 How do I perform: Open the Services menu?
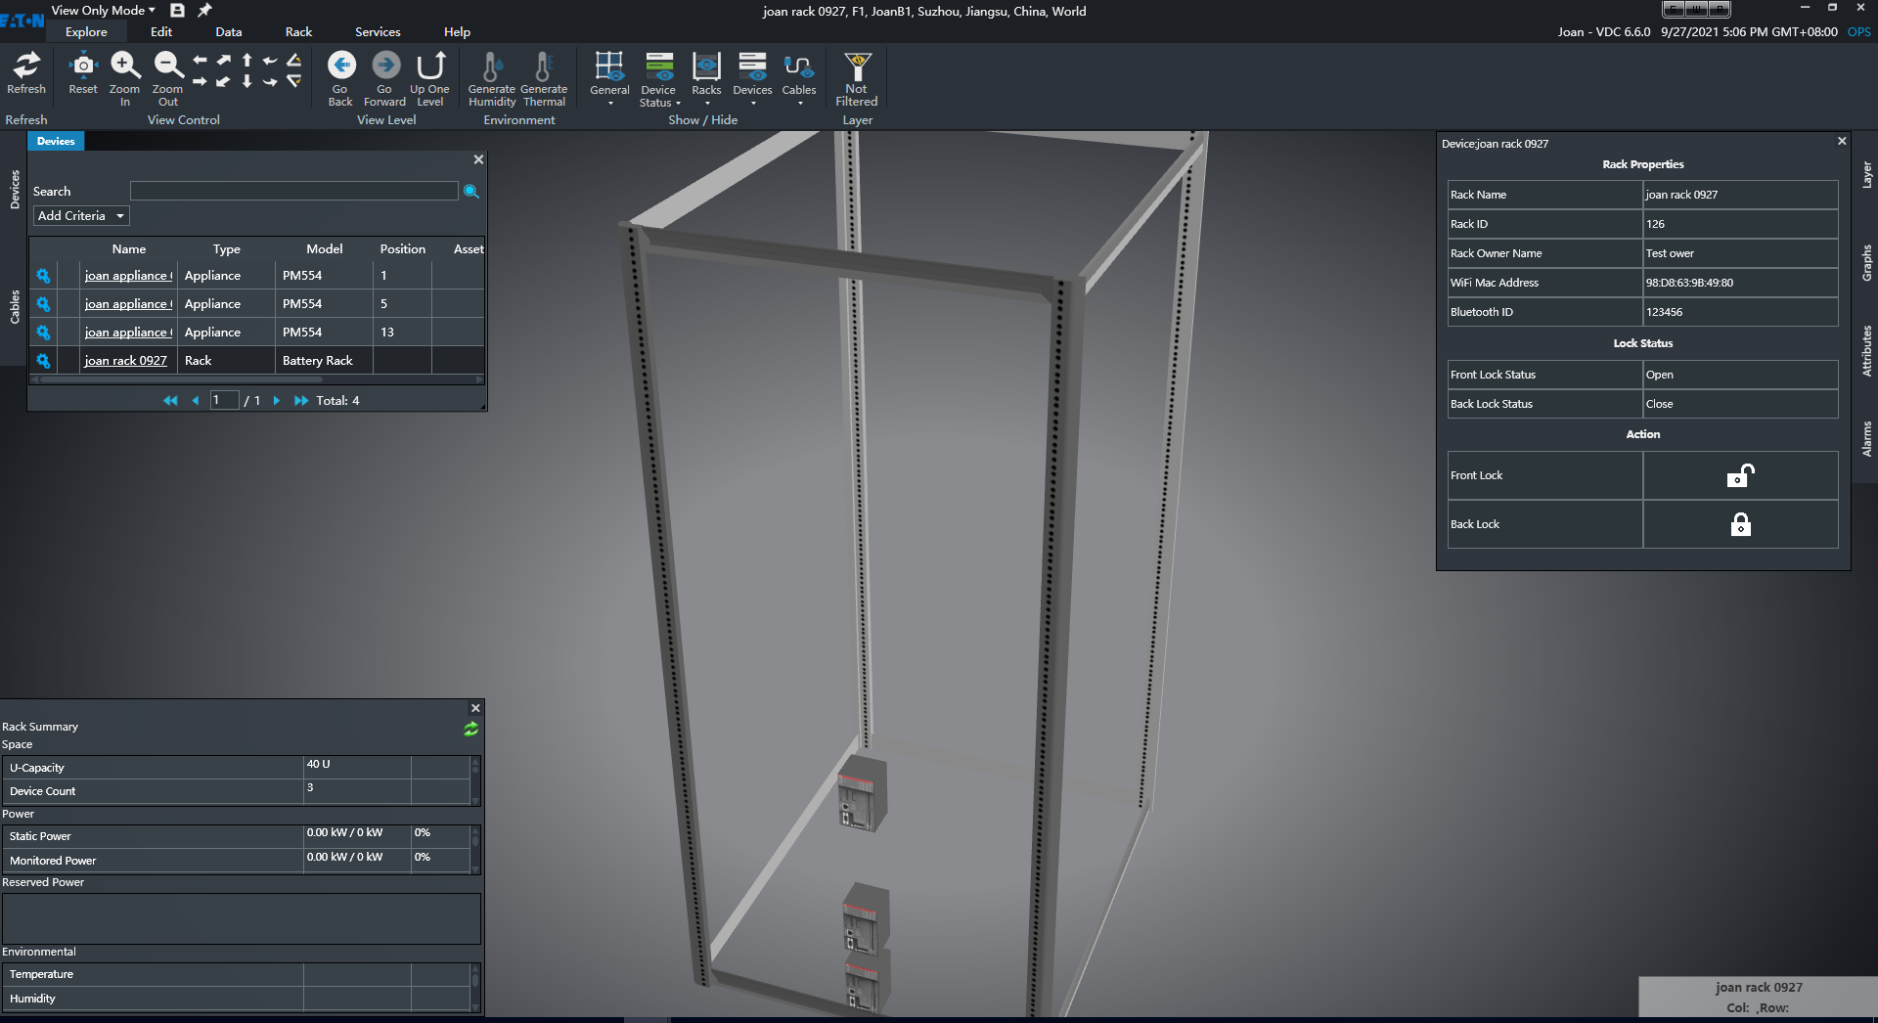point(378,32)
